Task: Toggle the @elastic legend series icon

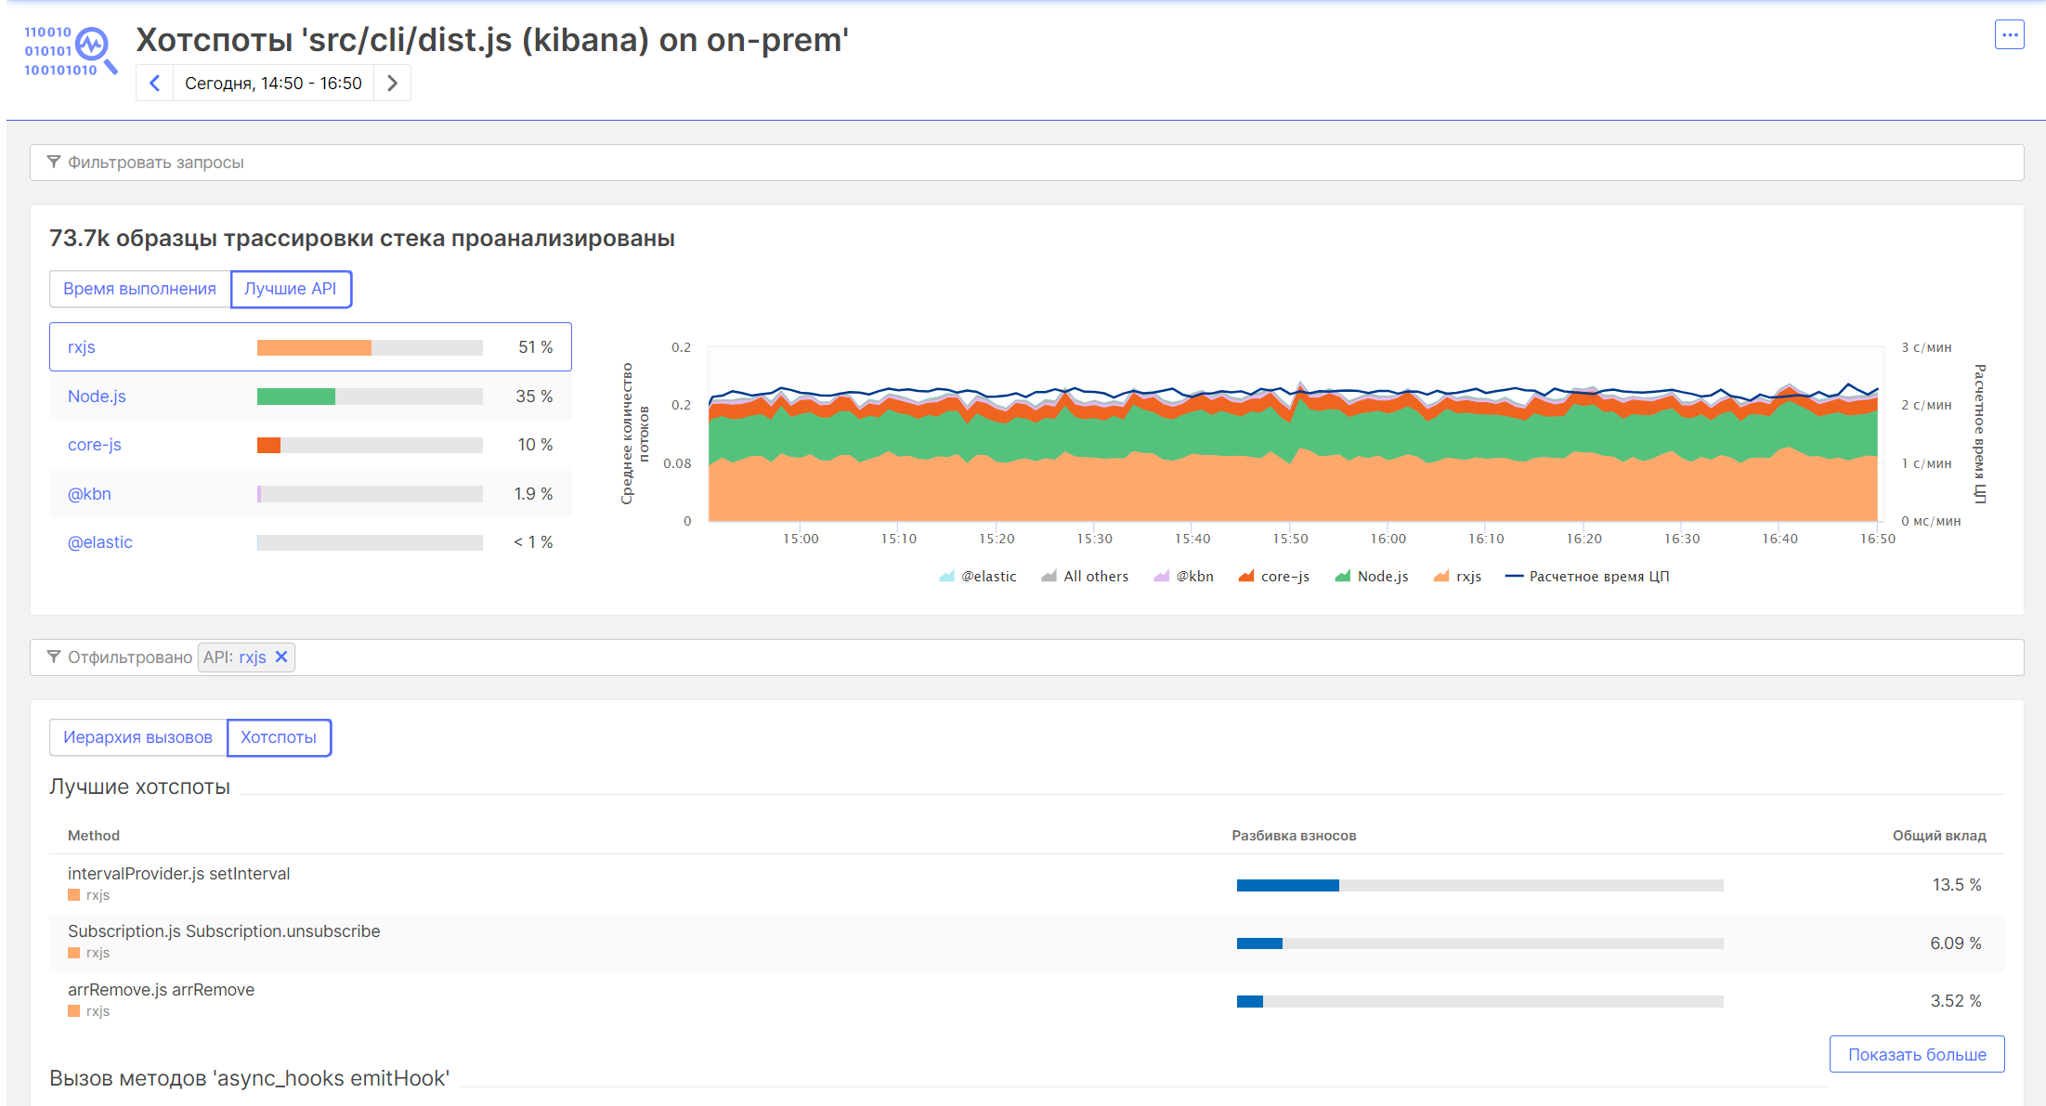Action: pos(946,577)
